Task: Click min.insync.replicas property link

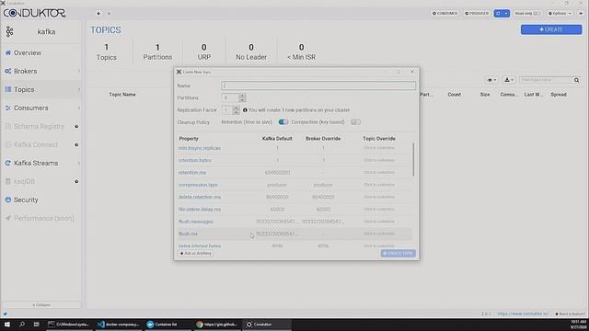Action: pyautogui.click(x=200, y=148)
